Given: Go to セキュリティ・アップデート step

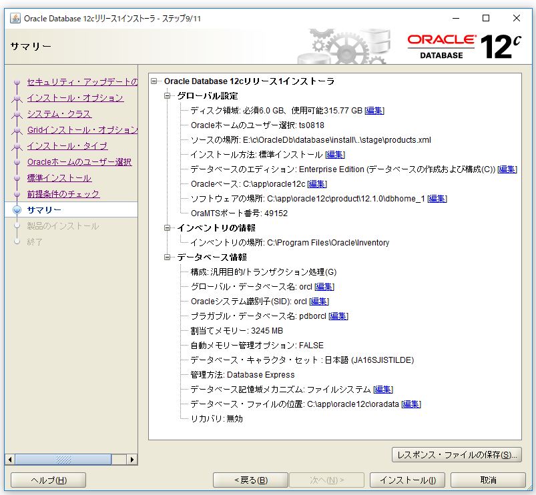Looking at the screenshot, I should click(x=82, y=82).
